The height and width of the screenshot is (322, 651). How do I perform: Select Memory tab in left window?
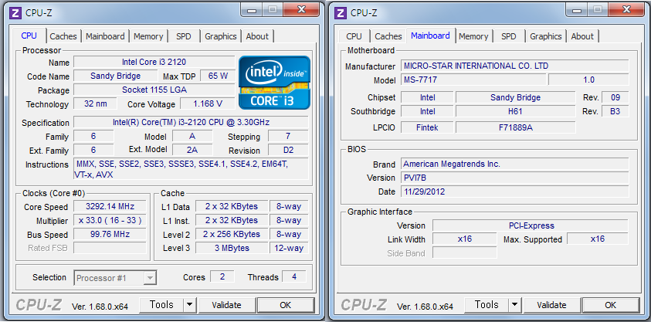tap(148, 36)
